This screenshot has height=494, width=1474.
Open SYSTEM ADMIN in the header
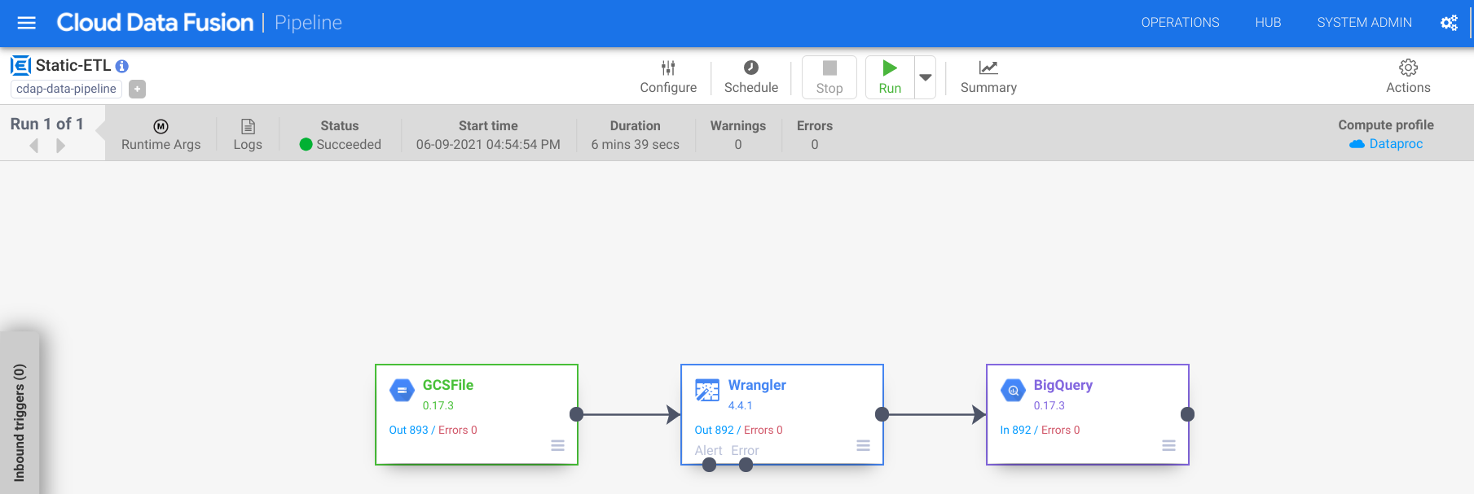click(1364, 23)
